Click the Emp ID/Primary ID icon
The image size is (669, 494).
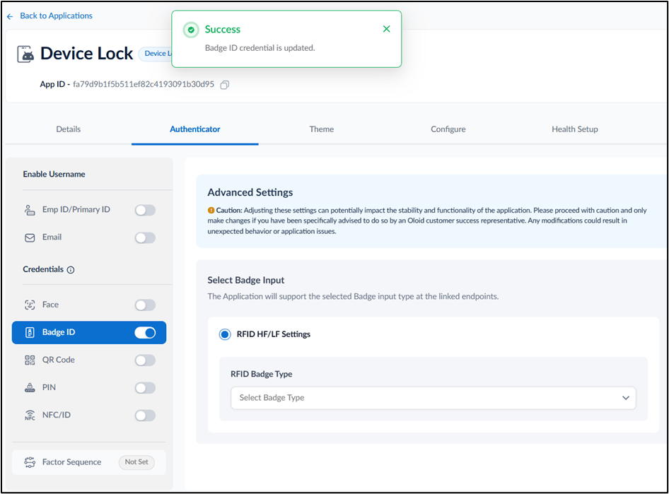pos(30,210)
